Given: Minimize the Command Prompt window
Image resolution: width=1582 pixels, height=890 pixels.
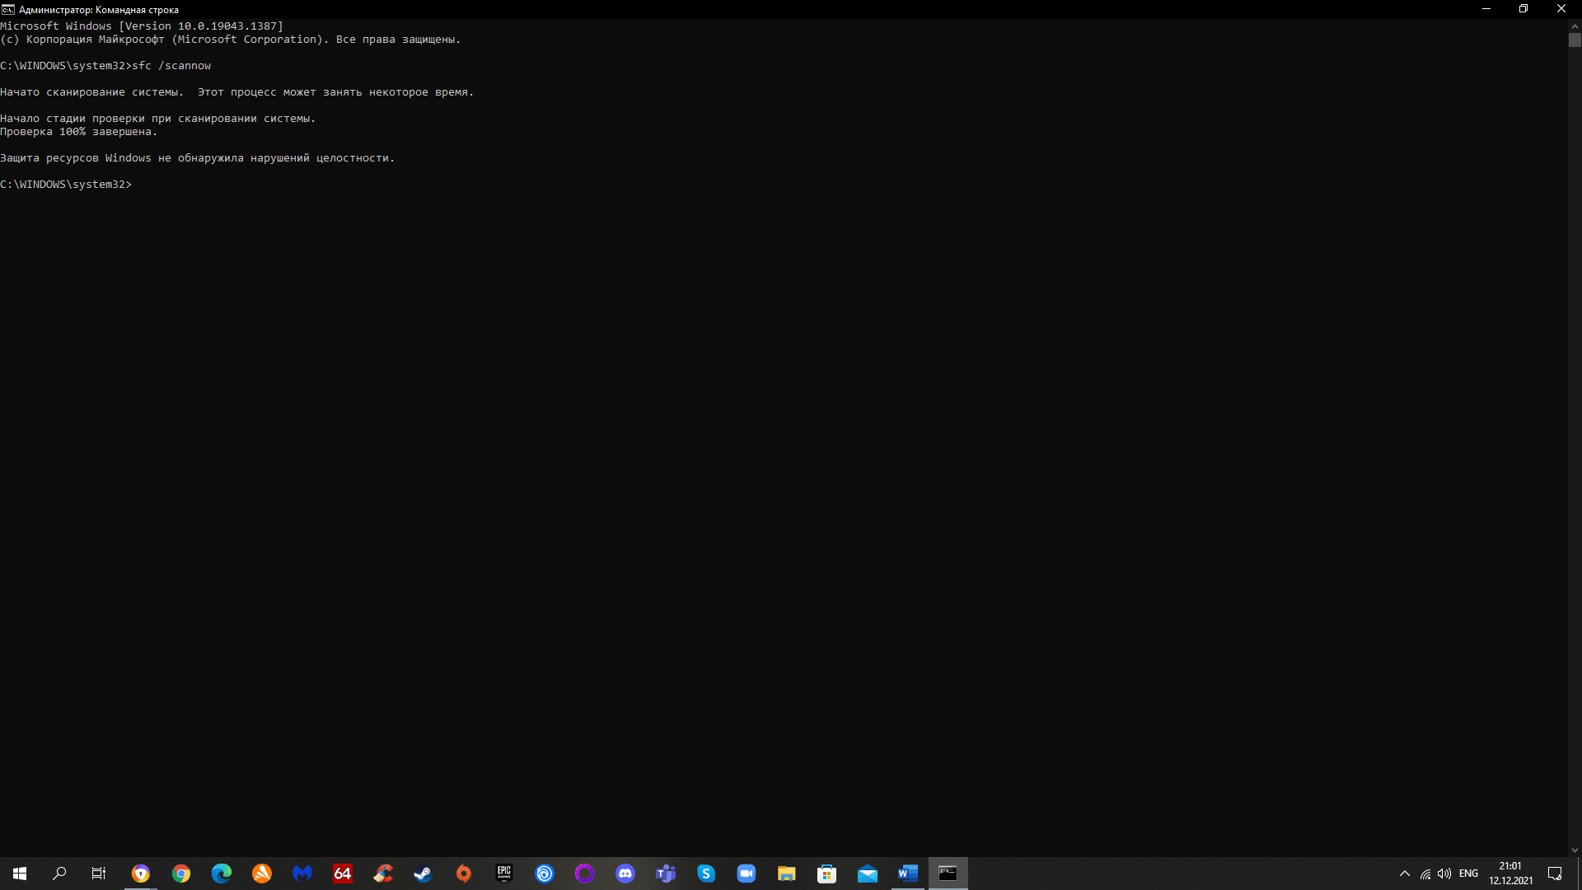Looking at the screenshot, I should [x=1486, y=9].
